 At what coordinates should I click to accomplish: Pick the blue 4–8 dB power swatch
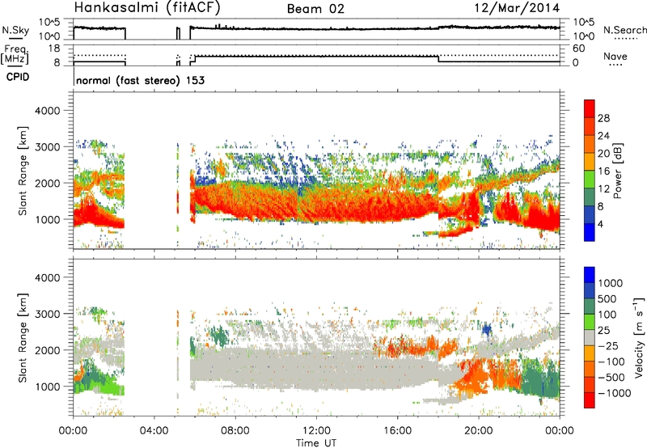[x=590, y=214]
